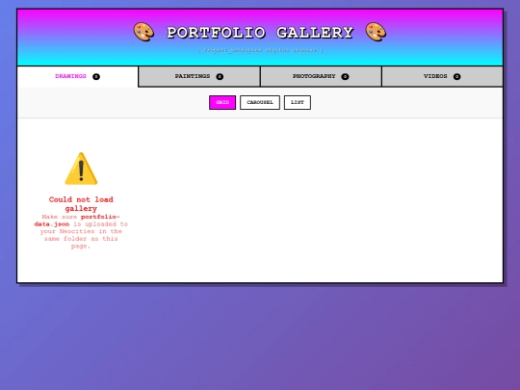Switch to List view

tap(298, 102)
